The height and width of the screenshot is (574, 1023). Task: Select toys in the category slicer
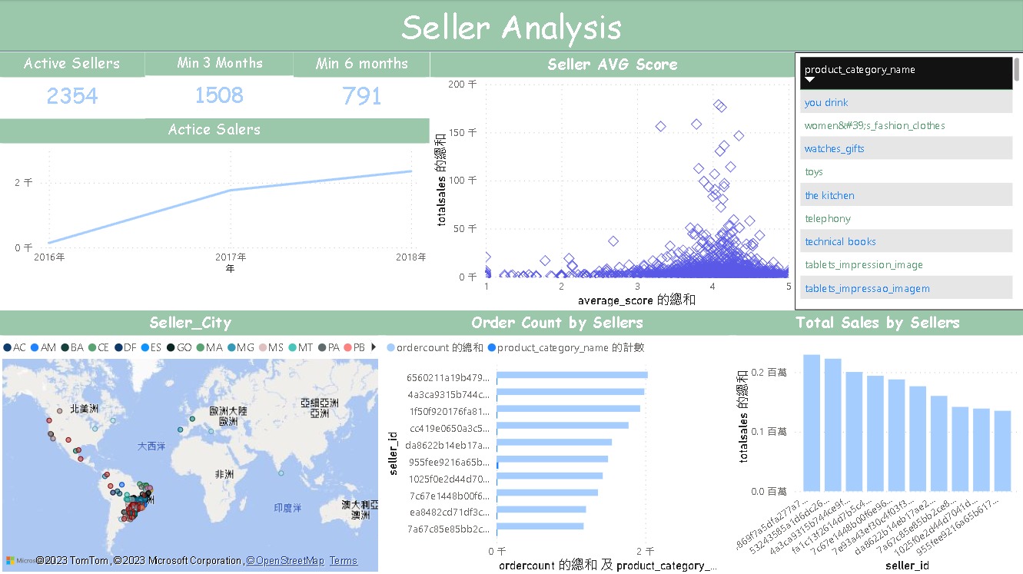coord(812,171)
